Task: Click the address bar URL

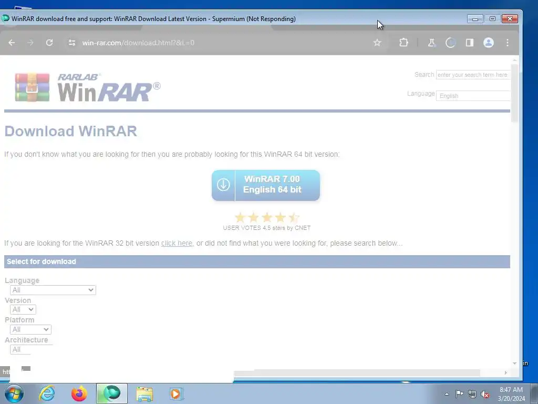Action: (138, 43)
